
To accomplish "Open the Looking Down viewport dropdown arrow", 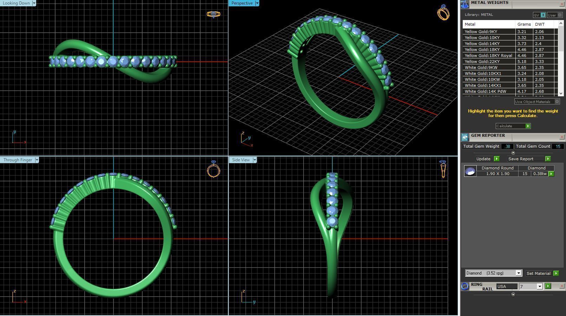I will coord(34,3).
